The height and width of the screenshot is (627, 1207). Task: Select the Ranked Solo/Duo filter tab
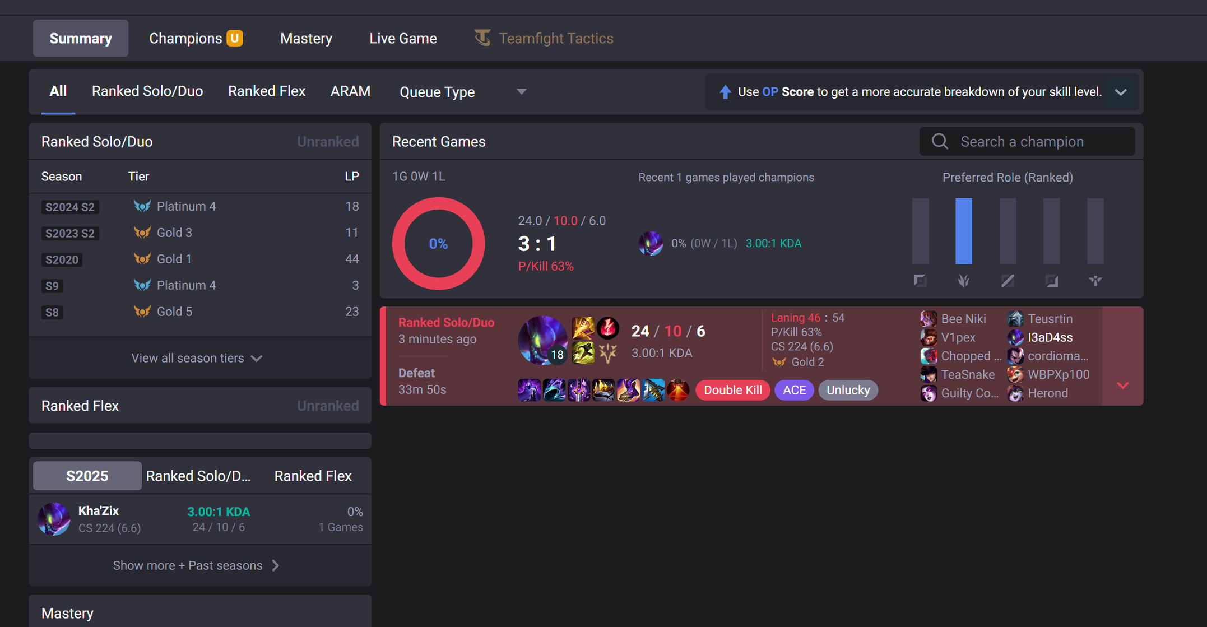[147, 91]
